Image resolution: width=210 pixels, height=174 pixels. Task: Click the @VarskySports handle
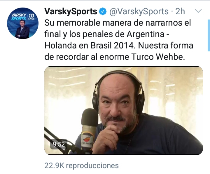(x=139, y=11)
